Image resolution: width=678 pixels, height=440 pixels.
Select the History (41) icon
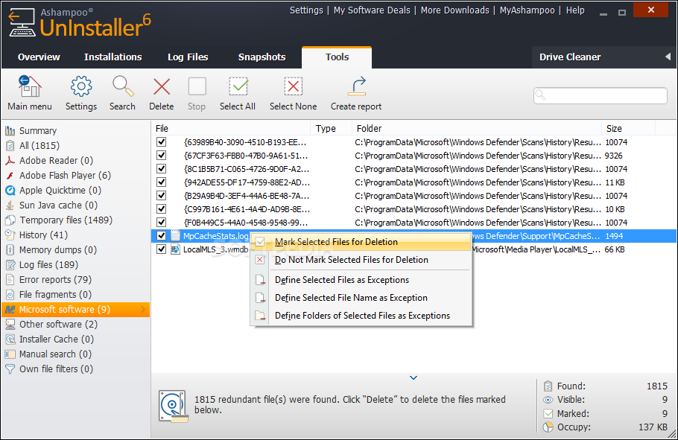click(10, 235)
